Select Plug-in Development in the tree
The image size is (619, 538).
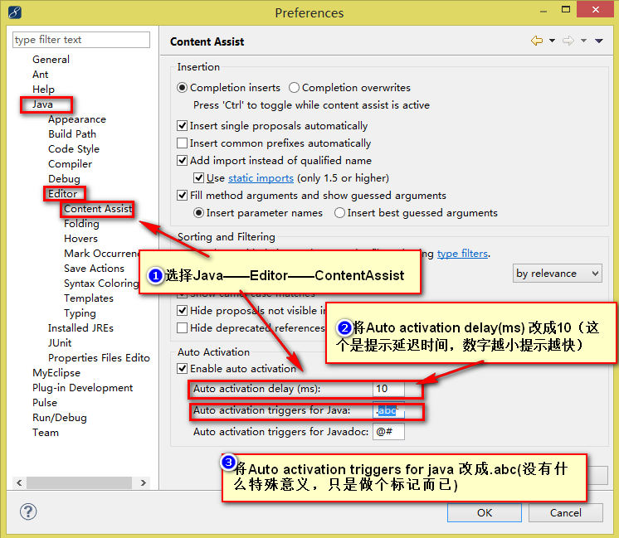[x=82, y=388]
